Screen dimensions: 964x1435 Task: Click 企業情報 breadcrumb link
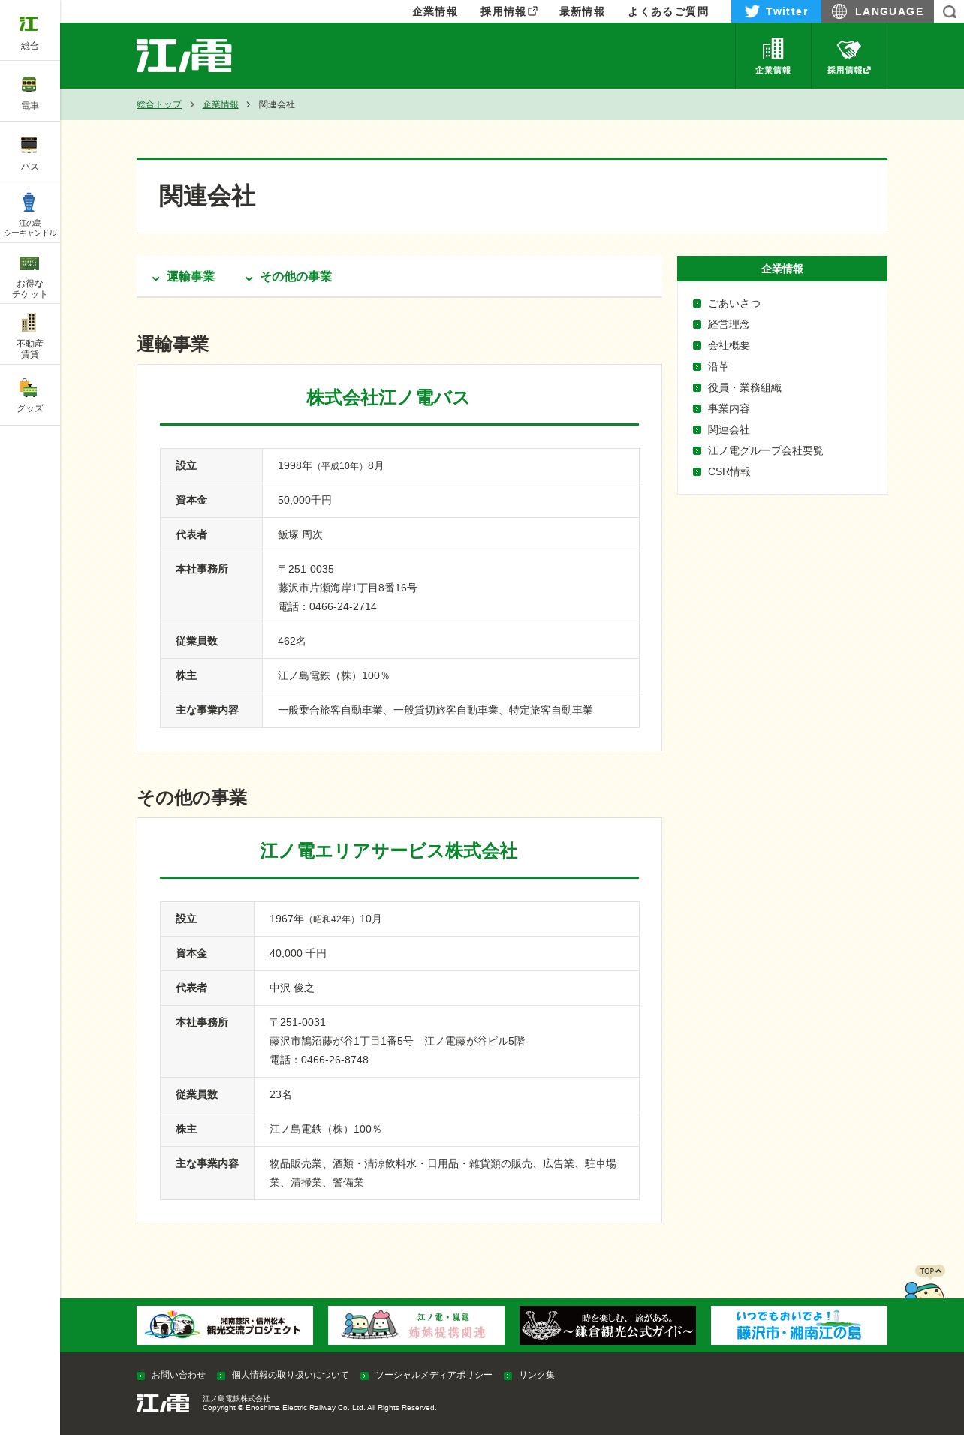point(221,104)
